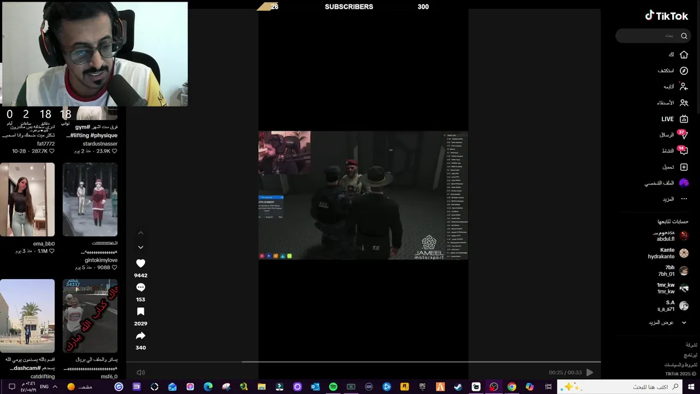Image resolution: width=700 pixels, height=394 pixels.
Task: Open the Explore compass icon
Action: (684, 71)
